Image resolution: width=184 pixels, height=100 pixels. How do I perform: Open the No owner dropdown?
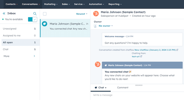coord(106,26)
